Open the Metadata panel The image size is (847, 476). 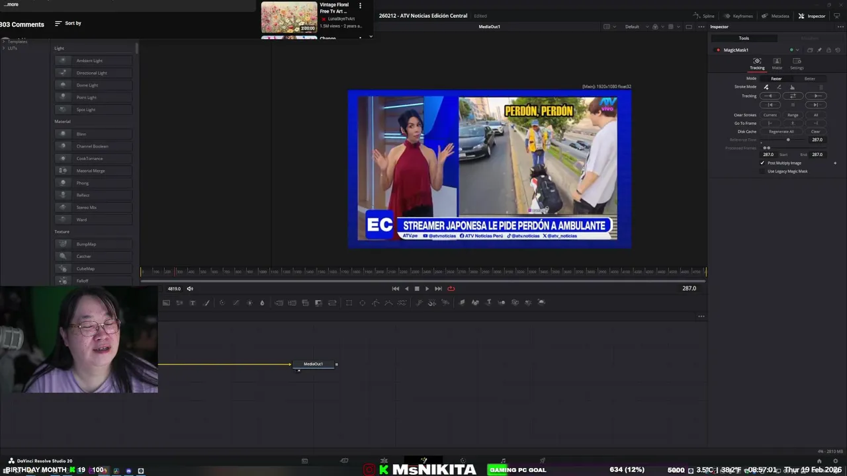pos(776,16)
